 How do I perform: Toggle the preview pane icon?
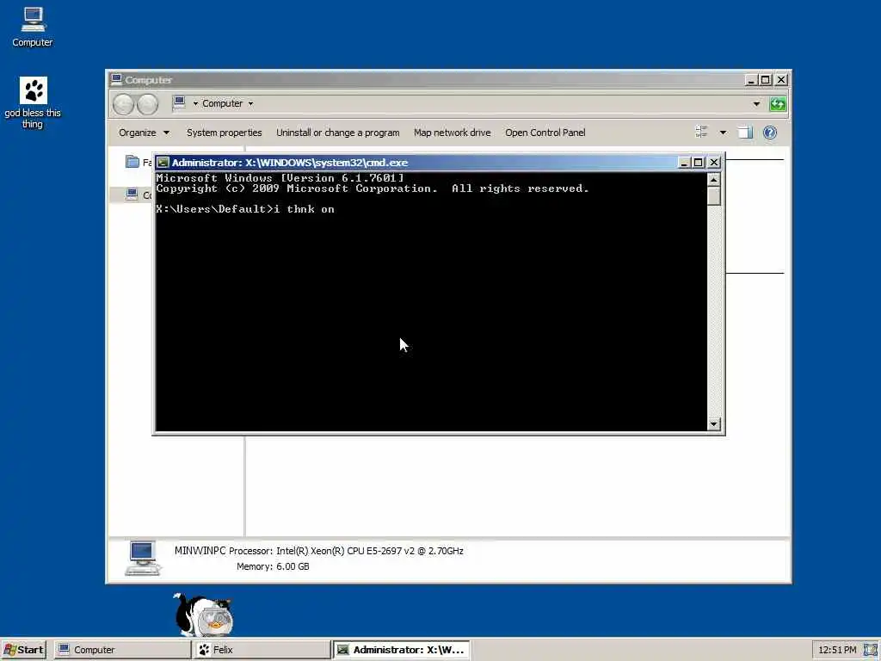tap(745, 133)
